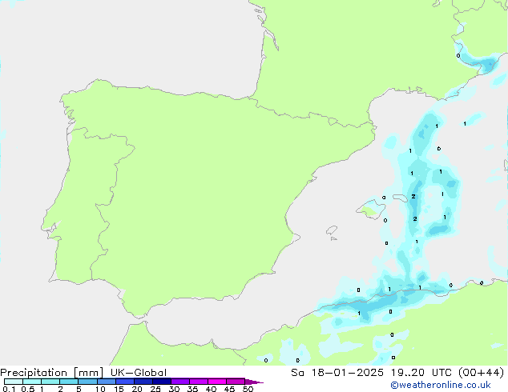508x392 pixels.
Task: Click the 35–40 mm violet swatch
Action: (199, 382)
